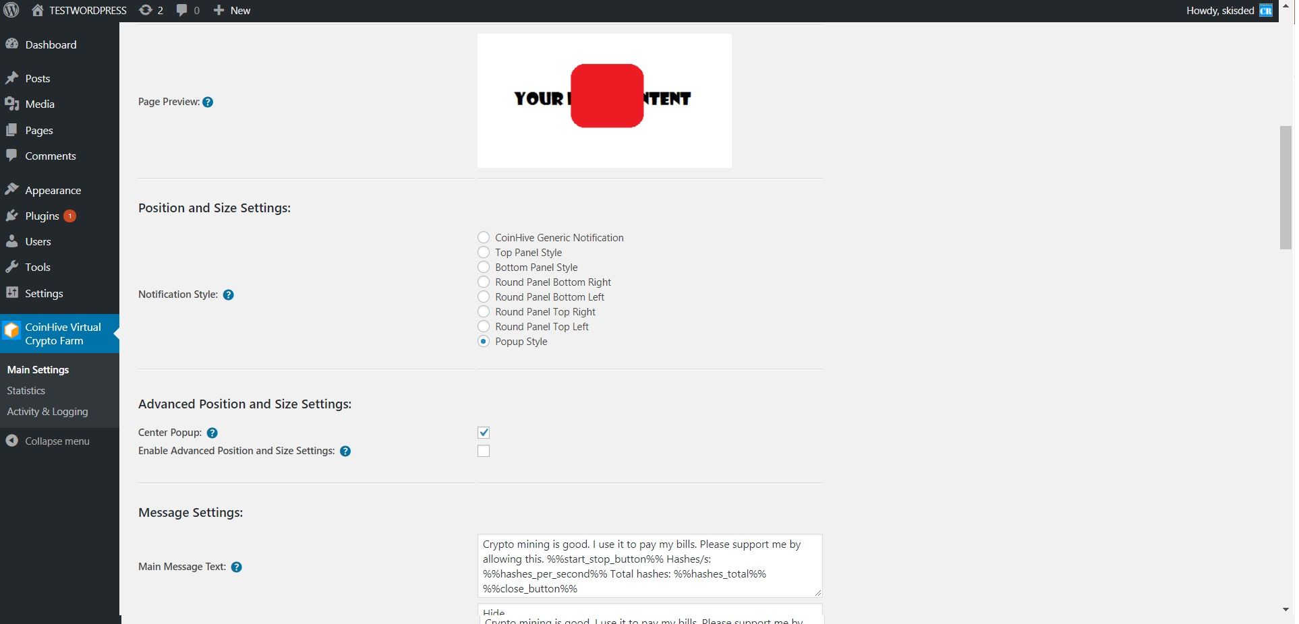Open the Appearance menu

pos(53,190)
